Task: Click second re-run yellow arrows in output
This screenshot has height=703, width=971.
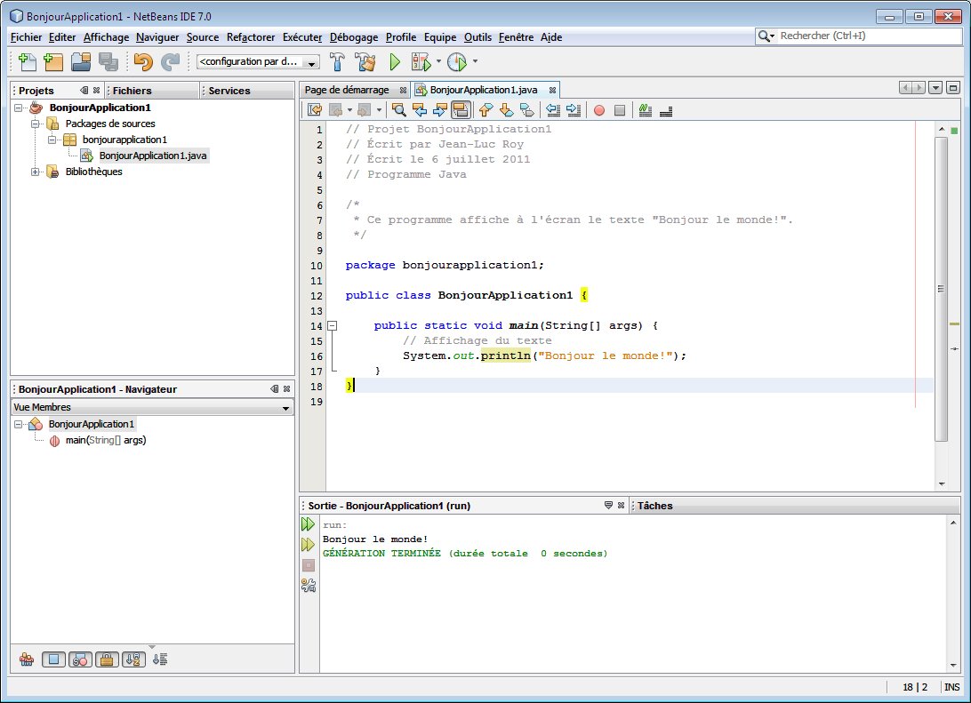Action: [x=308, y=545]
